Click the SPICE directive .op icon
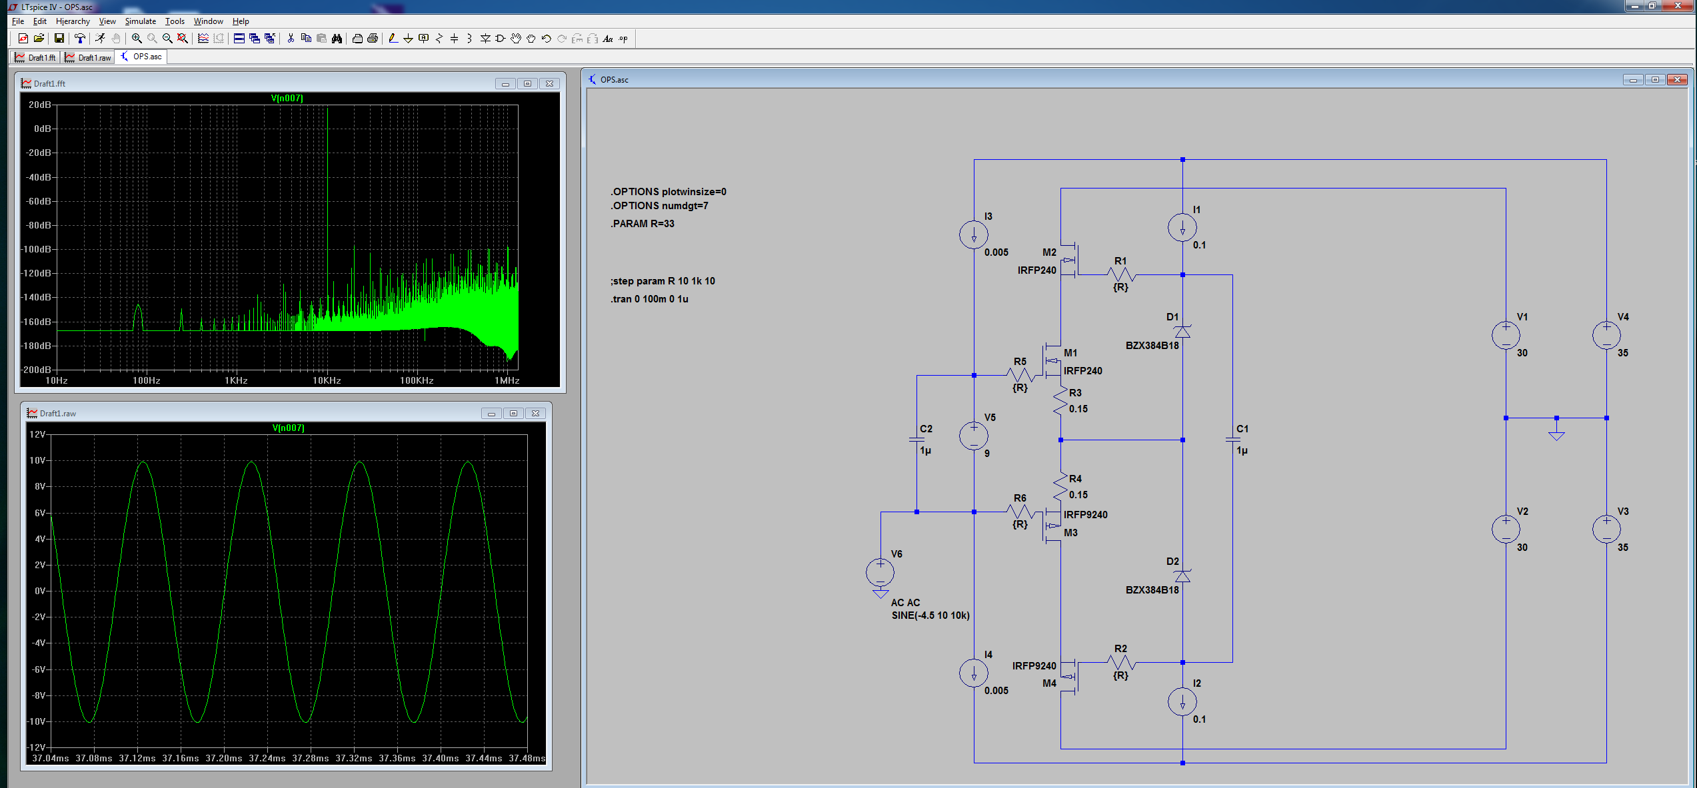This screenshot has width=1697, height=788. pos(623,39)
